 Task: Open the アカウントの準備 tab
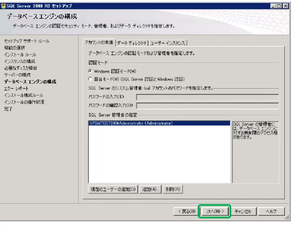tap(99, 43)
